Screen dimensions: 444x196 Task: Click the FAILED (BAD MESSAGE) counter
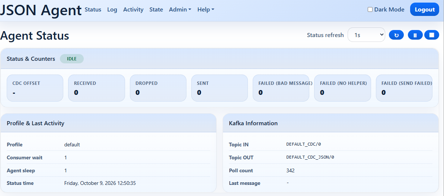point(281,88)
